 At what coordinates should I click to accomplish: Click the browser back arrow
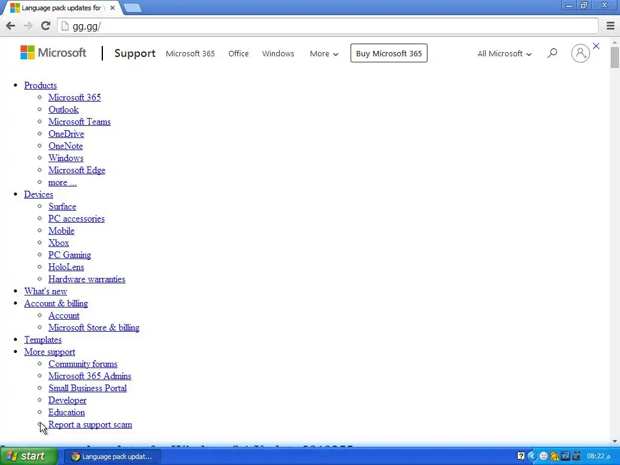point(11,26)
